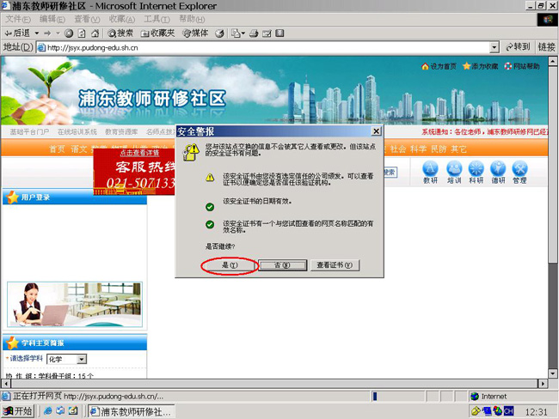Click 浦东教师研修社… taskbar button
This screenshot has height=419, width=559.
point(132,411)
